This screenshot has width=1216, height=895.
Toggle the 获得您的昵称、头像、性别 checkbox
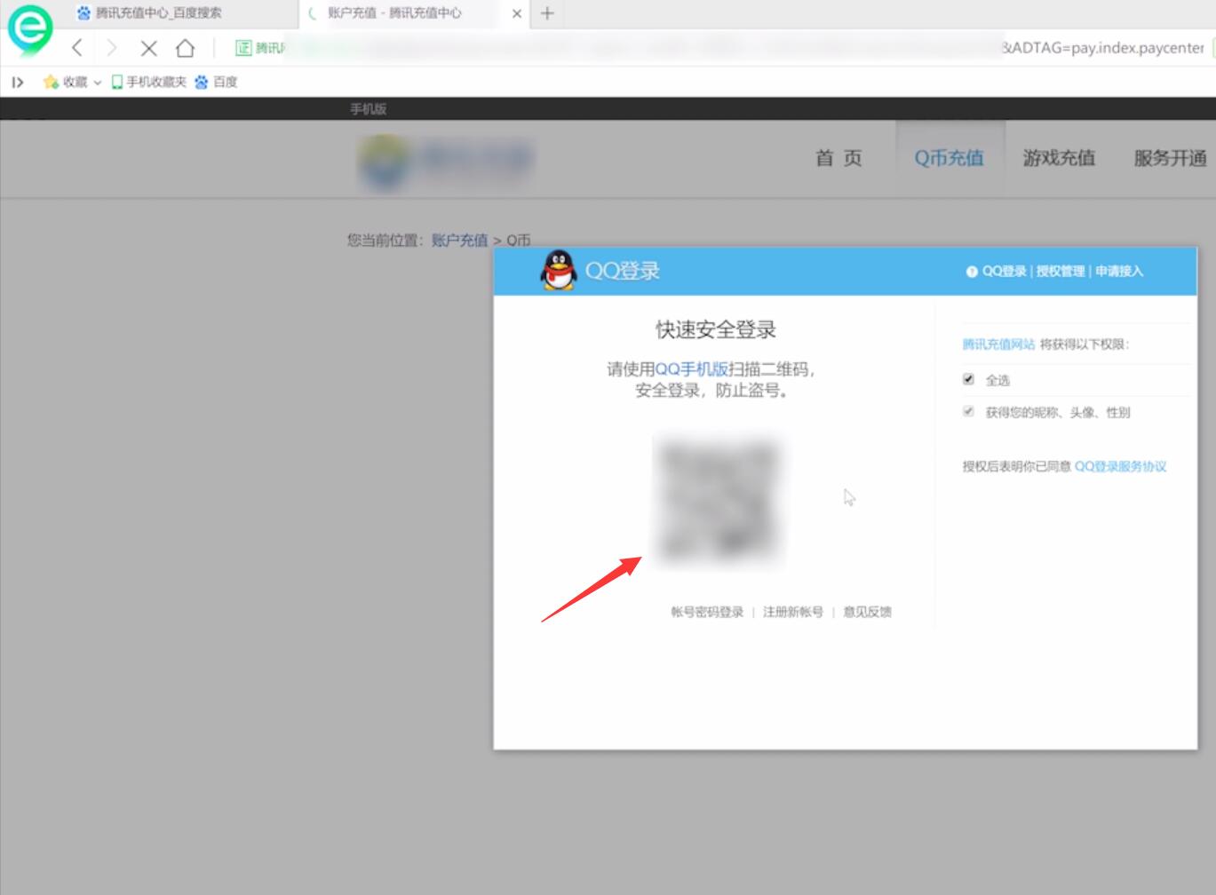(968, 411)
